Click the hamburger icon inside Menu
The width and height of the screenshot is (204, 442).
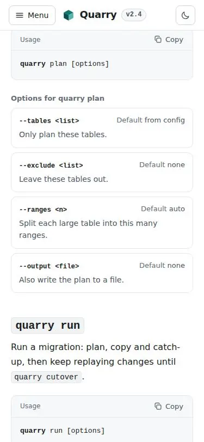20,15
